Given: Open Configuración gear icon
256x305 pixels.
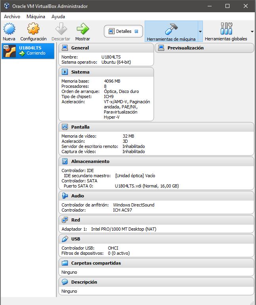Looking at the screenshot, I should tap(33, 28).
